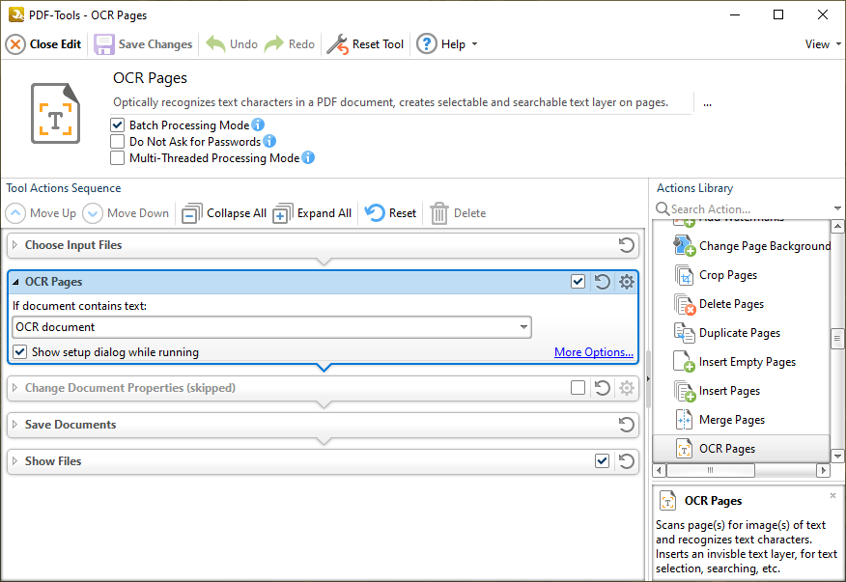Screen dimensions: 846x582
Task: Click the Collapse All icon
Action: coord(192,213)
